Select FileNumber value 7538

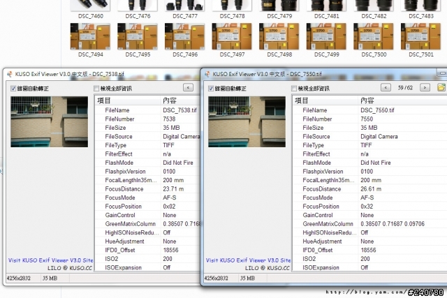(169, 119)
